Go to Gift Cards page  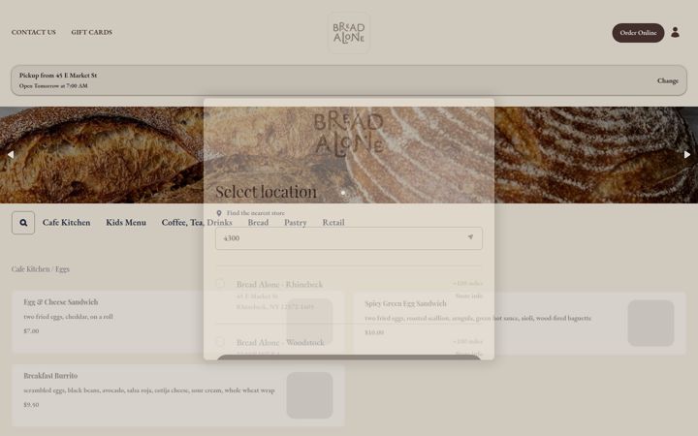[x=92, y=32]
